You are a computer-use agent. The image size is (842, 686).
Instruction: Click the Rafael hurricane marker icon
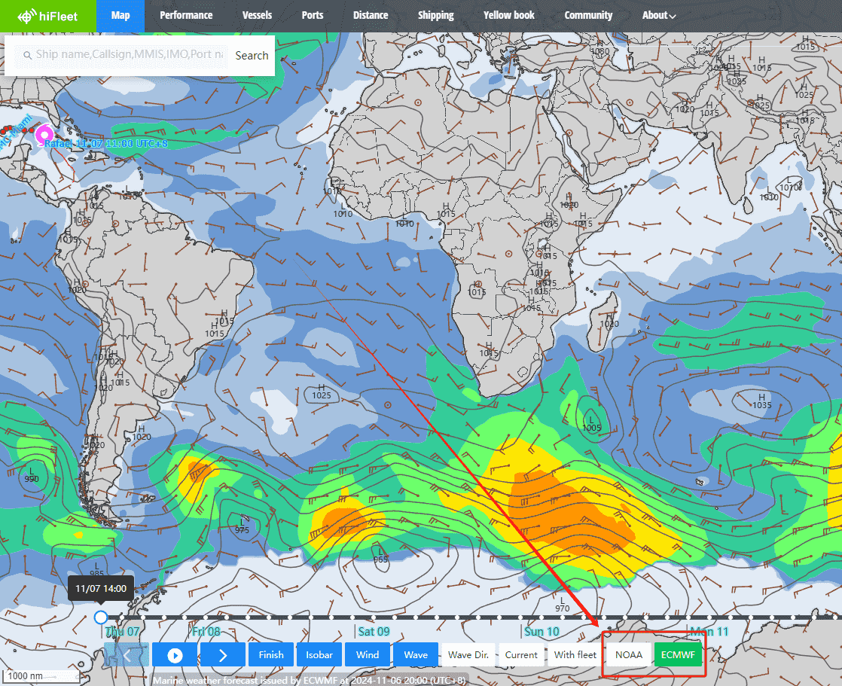[44, 133]
